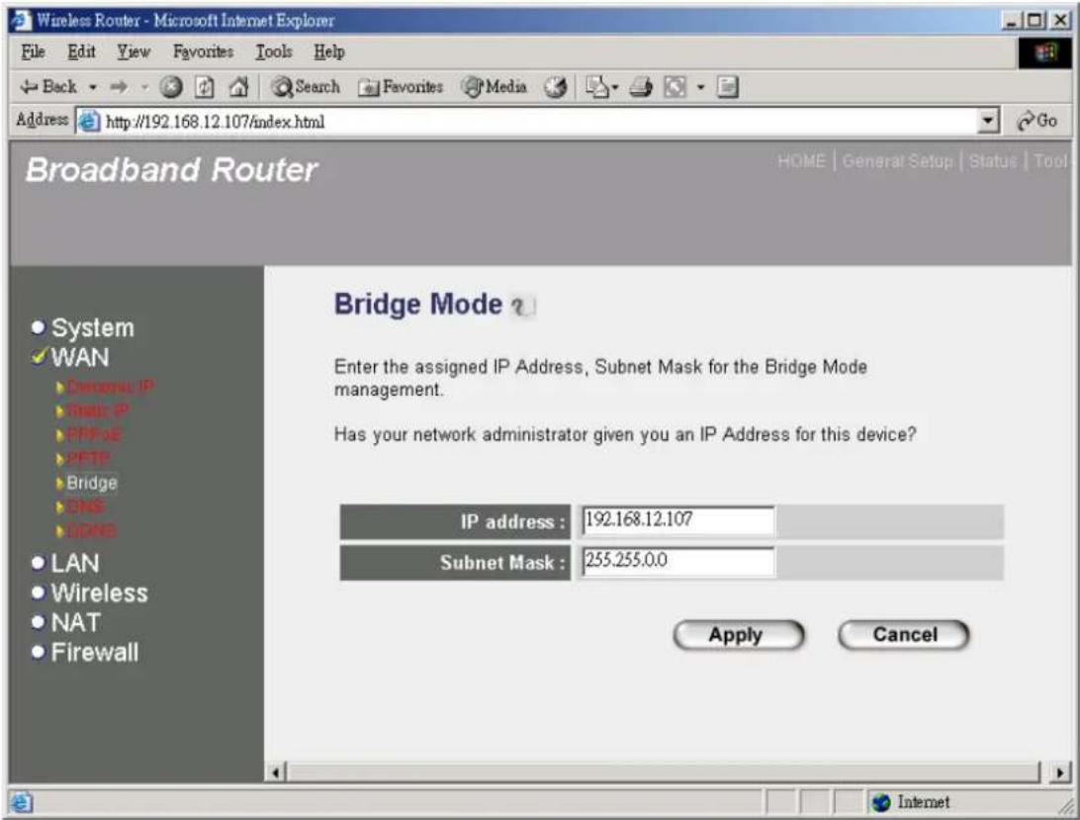Click the Internet Explorer Windows logo

point(1044,52)
